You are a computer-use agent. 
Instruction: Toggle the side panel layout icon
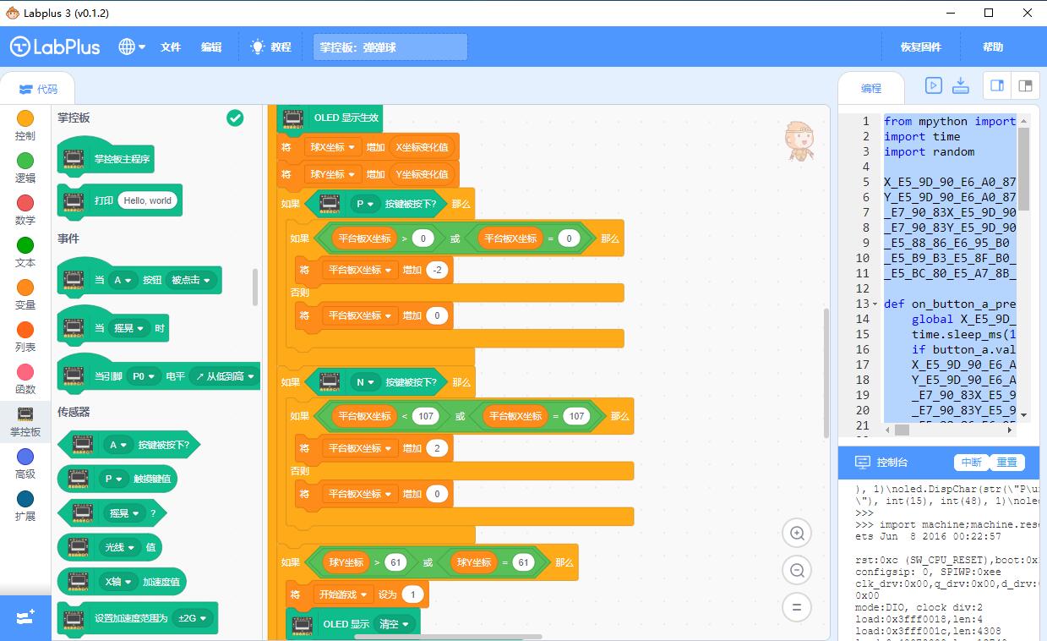pos(997,85)
